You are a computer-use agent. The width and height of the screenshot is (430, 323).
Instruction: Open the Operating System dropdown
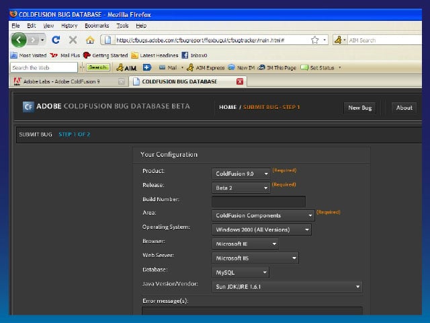tap(261, 229)
